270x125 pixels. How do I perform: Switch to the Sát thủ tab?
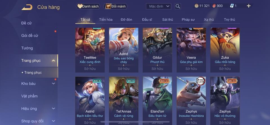[168, 20]
